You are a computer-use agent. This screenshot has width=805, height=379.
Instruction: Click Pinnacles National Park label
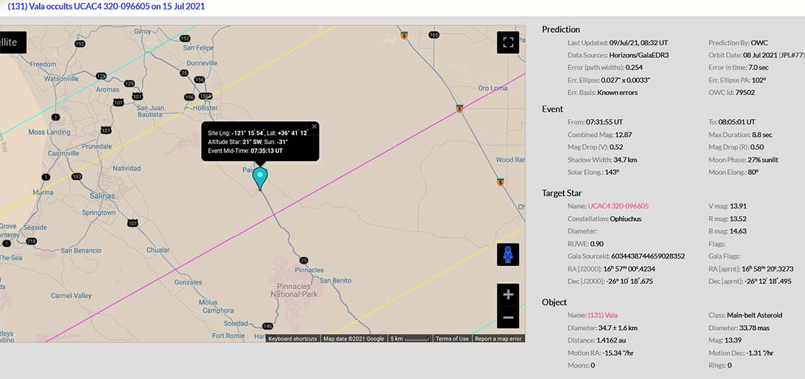[294, 290]
